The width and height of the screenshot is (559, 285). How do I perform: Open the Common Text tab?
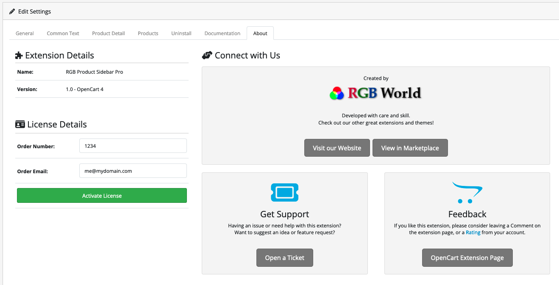tap(63, 33)
